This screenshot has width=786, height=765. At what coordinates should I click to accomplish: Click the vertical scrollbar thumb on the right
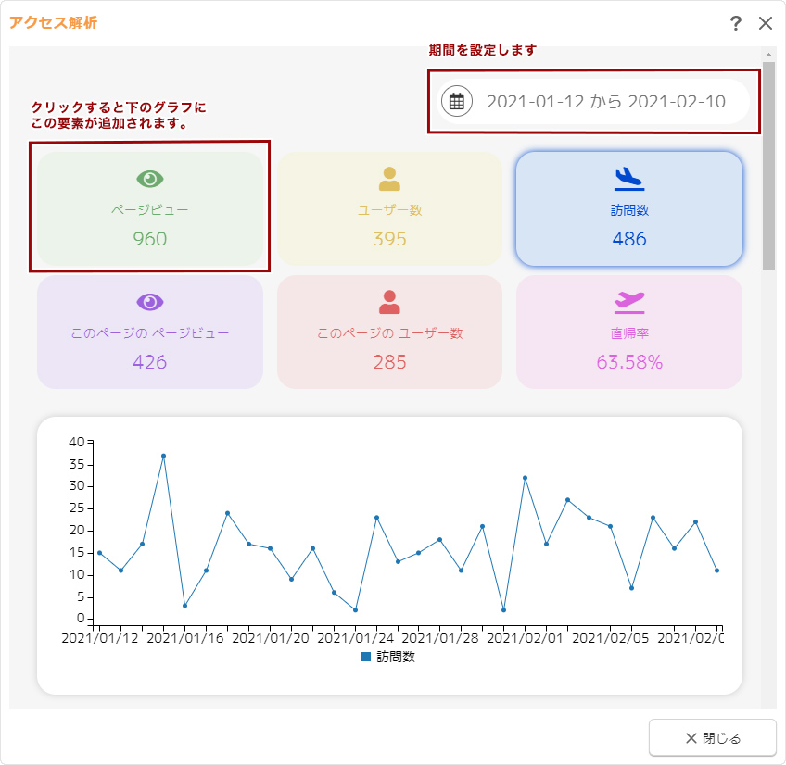[768, 167]
